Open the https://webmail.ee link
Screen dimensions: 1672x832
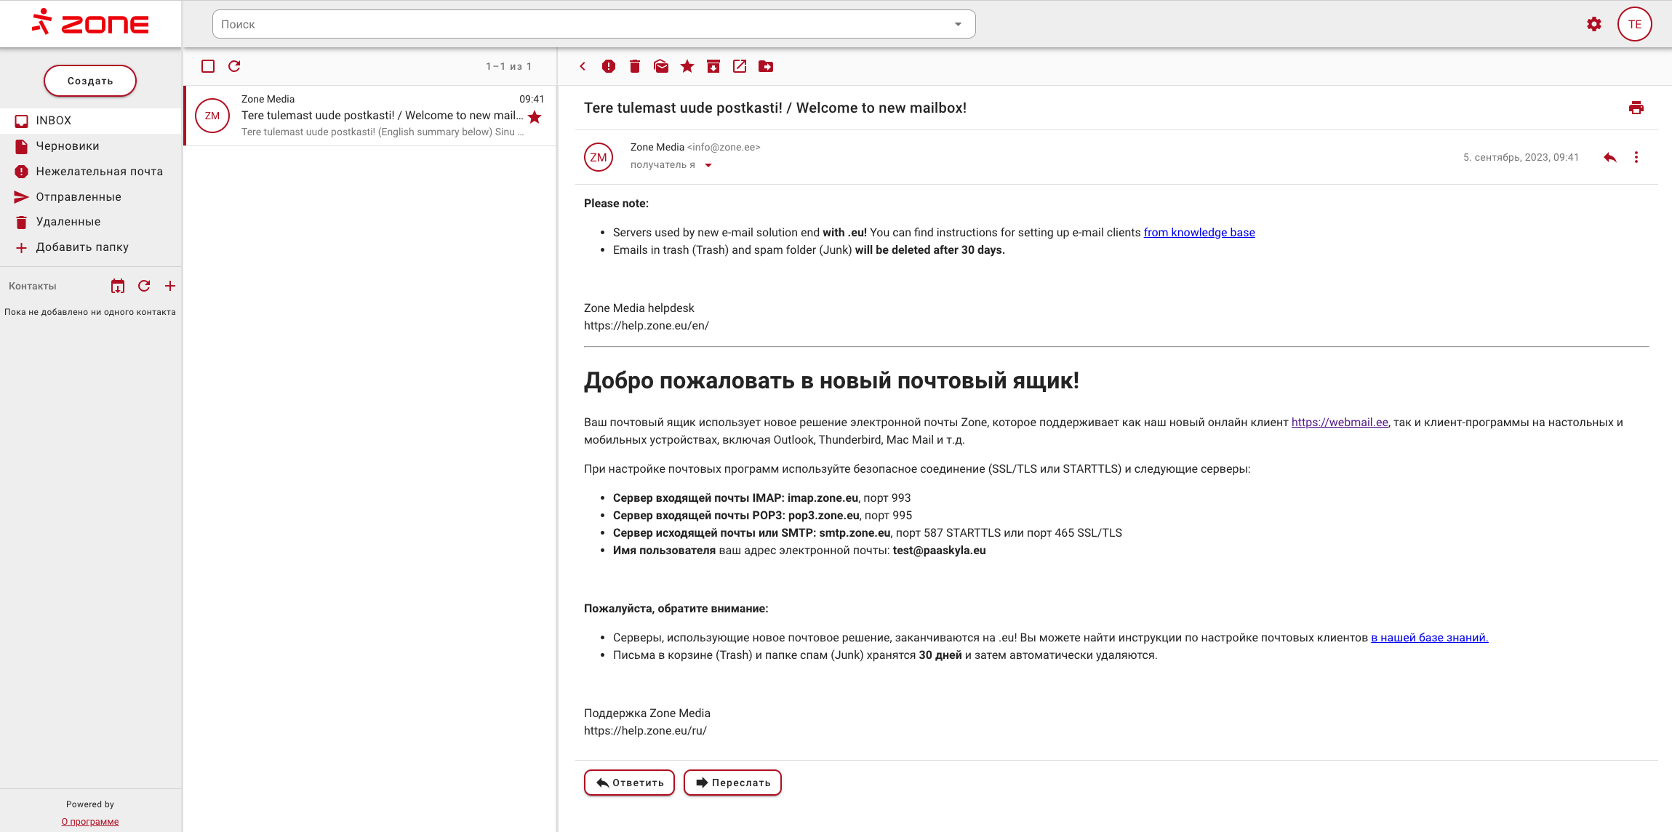1340,423
